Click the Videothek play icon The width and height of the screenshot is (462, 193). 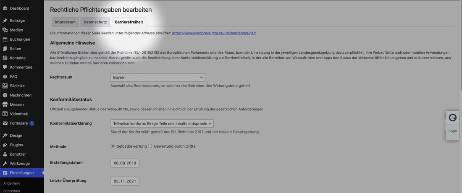click(x=5, y=114)
